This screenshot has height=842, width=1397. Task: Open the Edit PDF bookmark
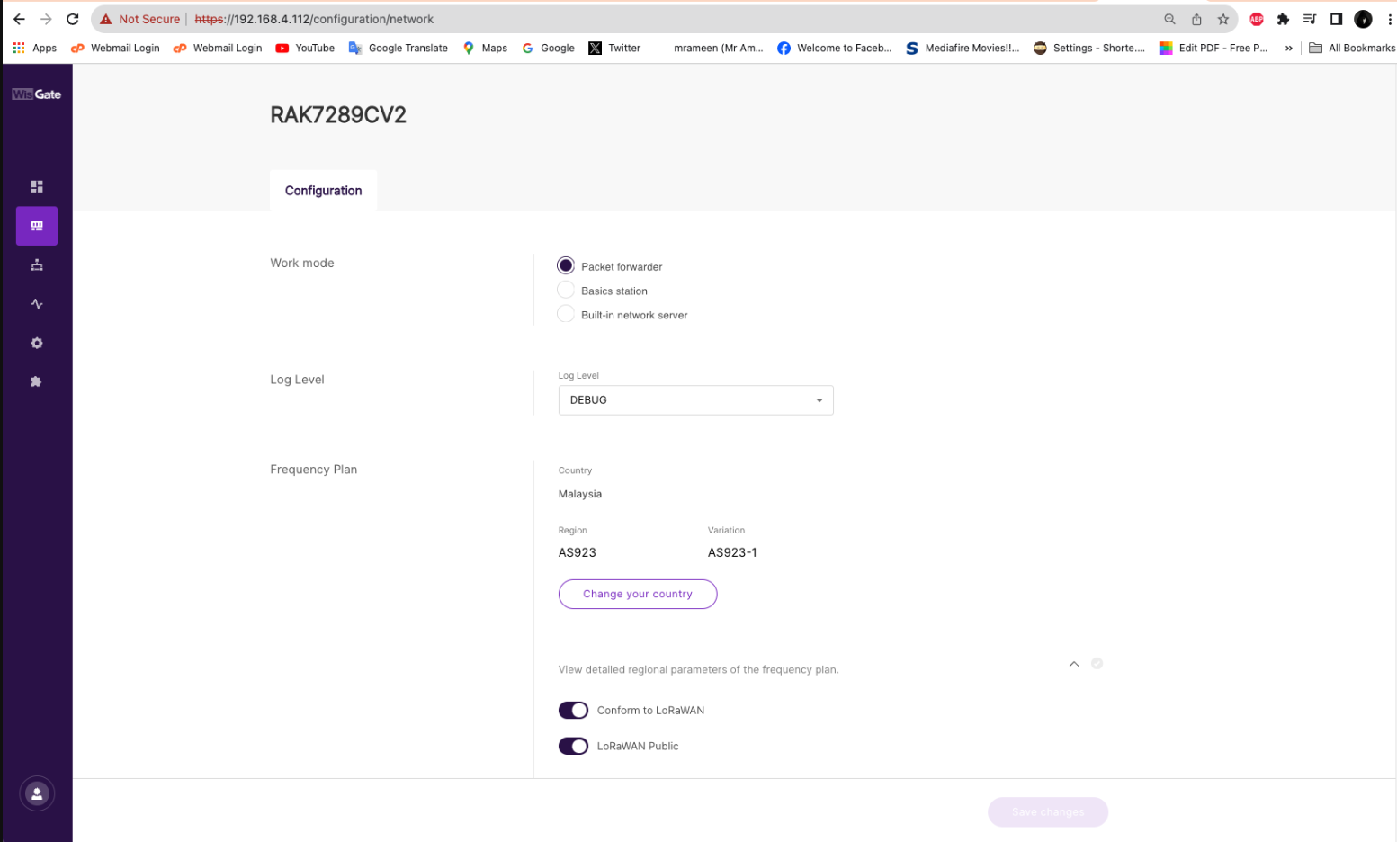[x=1213, y=48]
